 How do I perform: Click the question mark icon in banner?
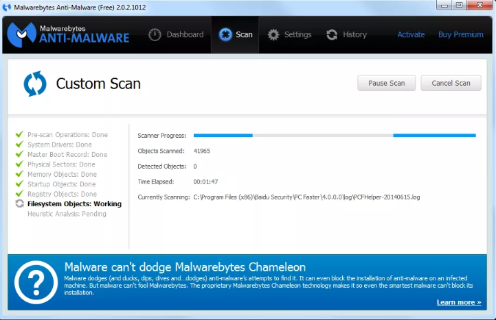[36, 282]
